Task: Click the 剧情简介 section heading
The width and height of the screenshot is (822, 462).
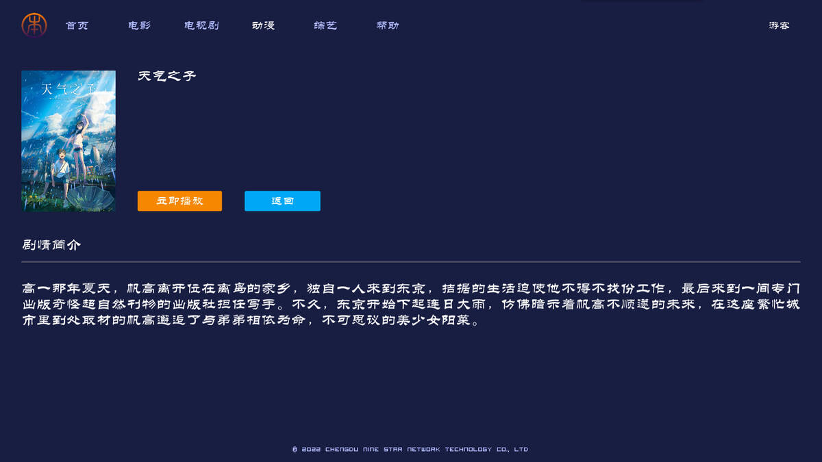Action: pos(51,244)
